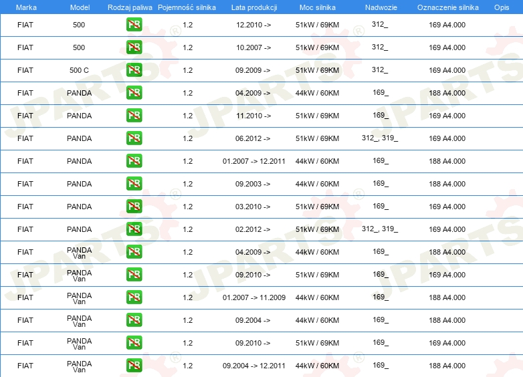Click the Opis column header
523x377 pixels.
(x=502, y=7)
